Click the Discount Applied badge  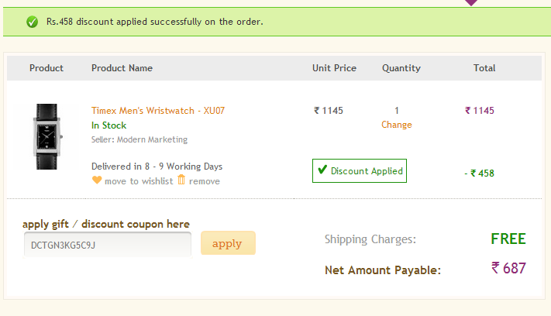(360, 170)
